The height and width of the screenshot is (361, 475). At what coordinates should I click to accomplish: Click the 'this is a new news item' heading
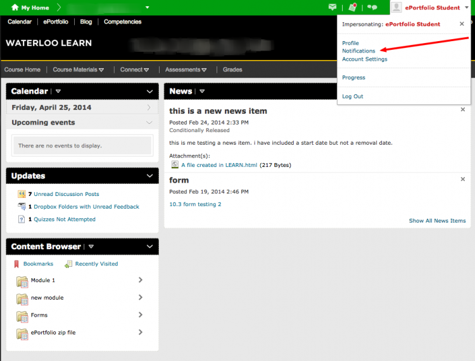pyautogui.click(x=218, y=111)
